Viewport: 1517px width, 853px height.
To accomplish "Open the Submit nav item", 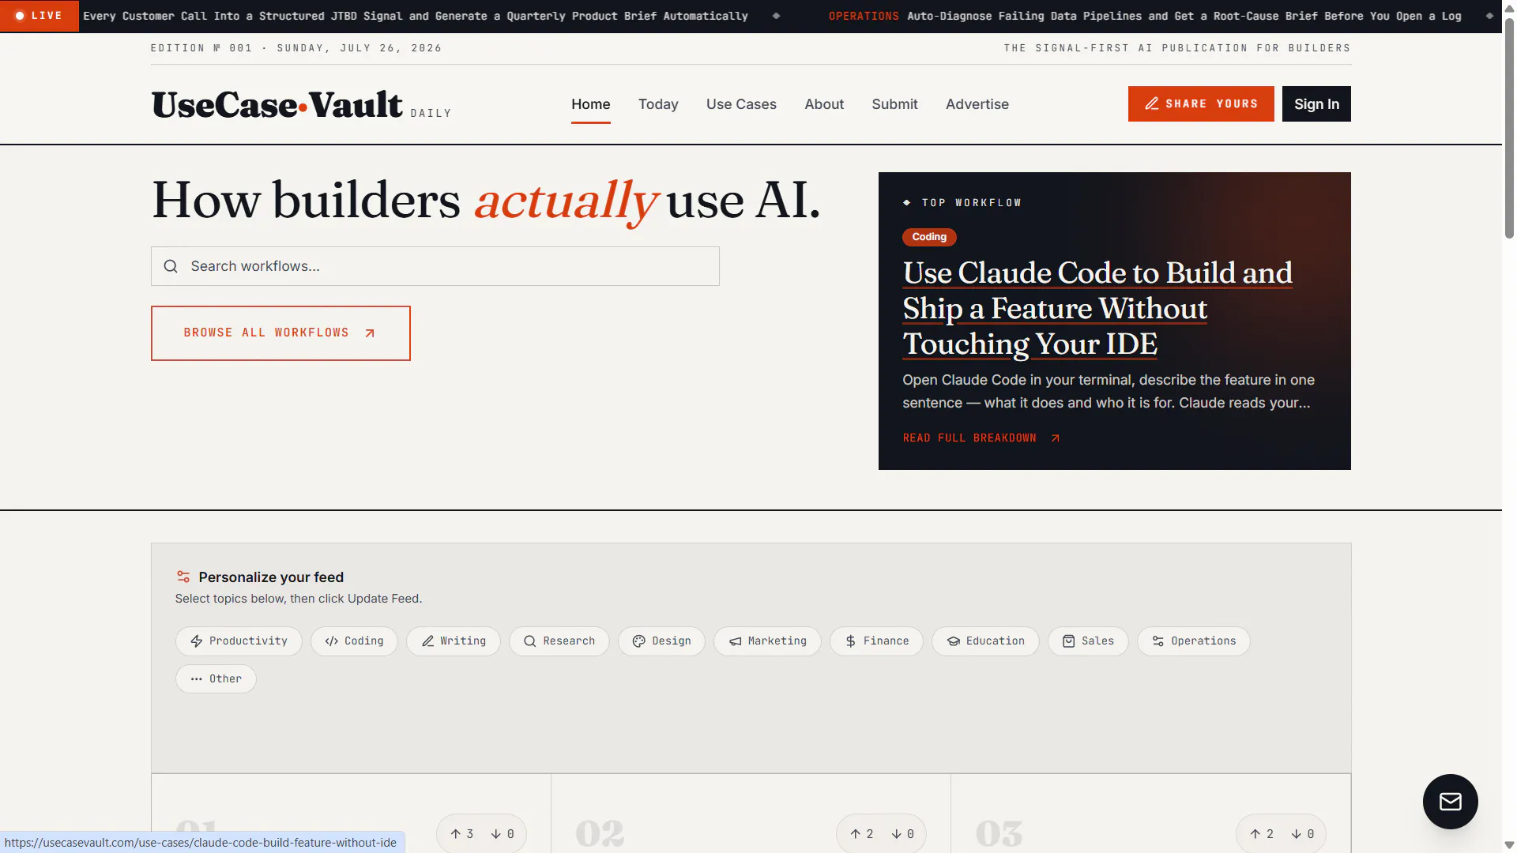I will click(x=894, y=104).
